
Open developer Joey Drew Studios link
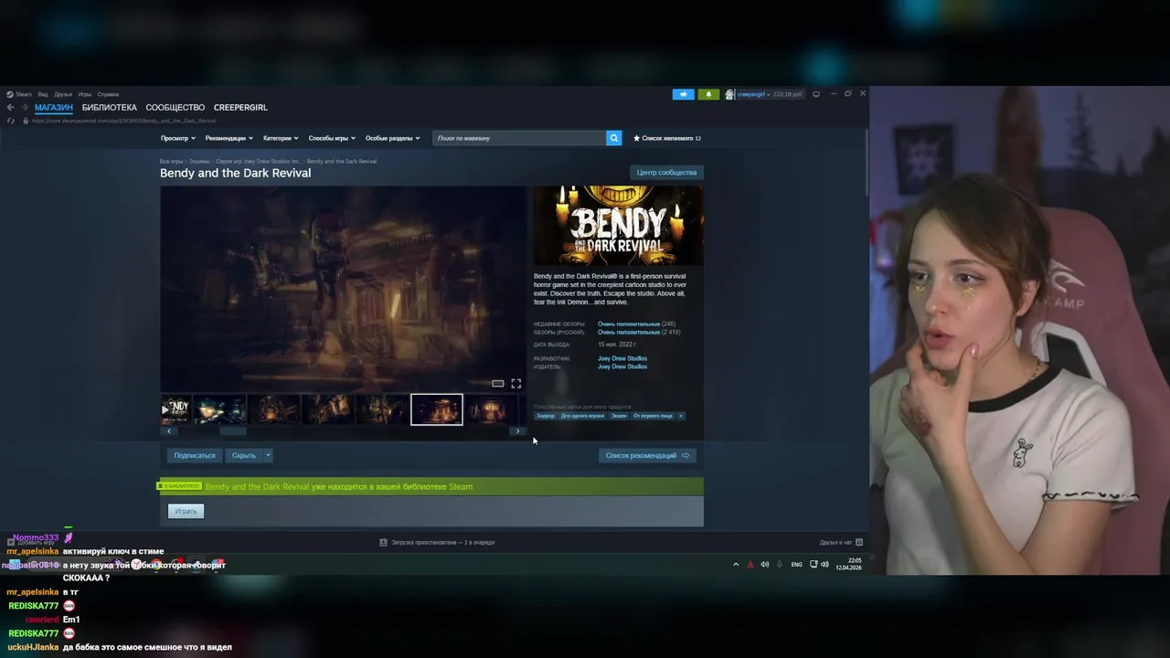[x=622, y=358]
